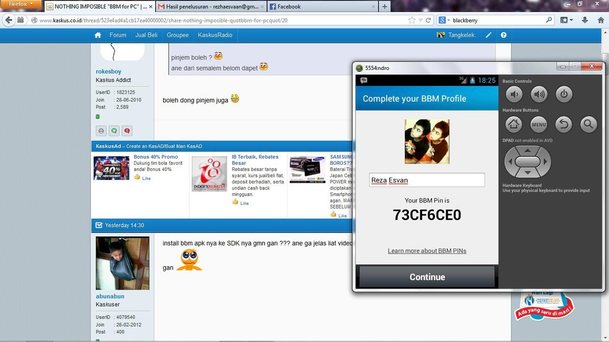Viewport: 609px width, 342px height.
Task: Bookmark page with the star icon
Action: (412, 20)
